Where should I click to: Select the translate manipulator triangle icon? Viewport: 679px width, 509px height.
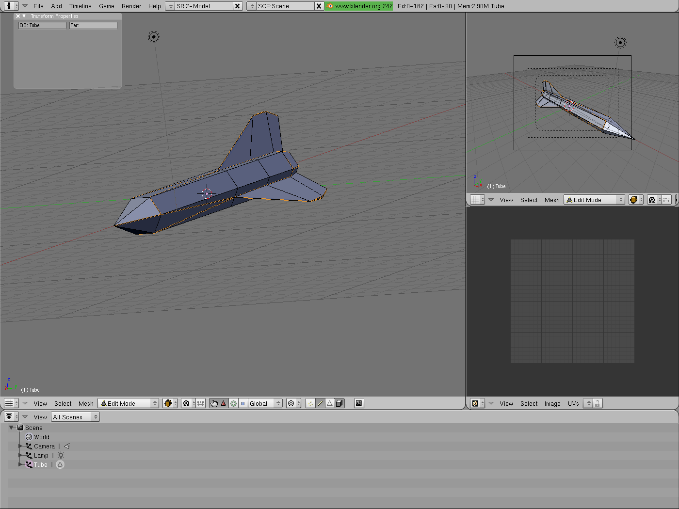224,403
